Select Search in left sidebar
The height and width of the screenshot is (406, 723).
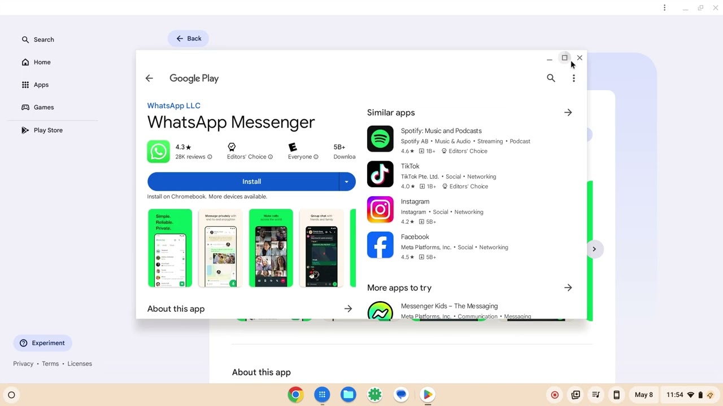[x=38, y=39]
